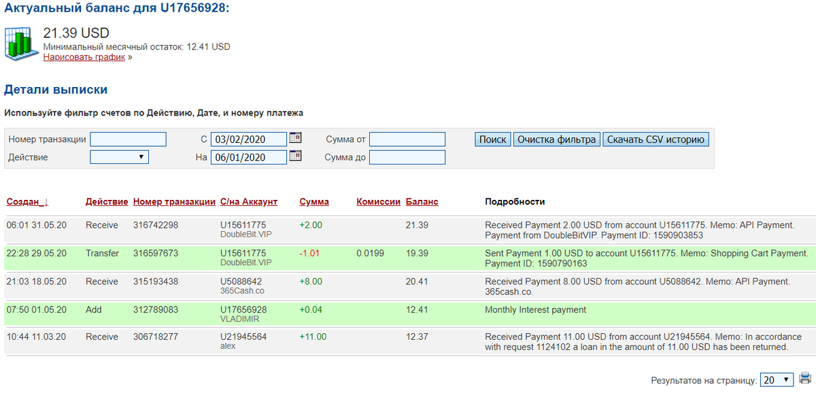Open calendar picker for start date
This screenshot has height=395, width=816.
click(295, 138)
